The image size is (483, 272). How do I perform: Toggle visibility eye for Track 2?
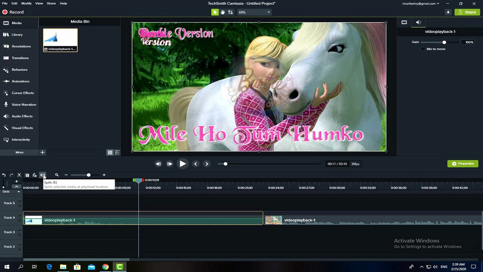(20, 246)
